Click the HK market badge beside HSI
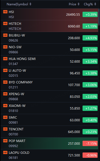 pyautogui.click(x=5, y=12)
